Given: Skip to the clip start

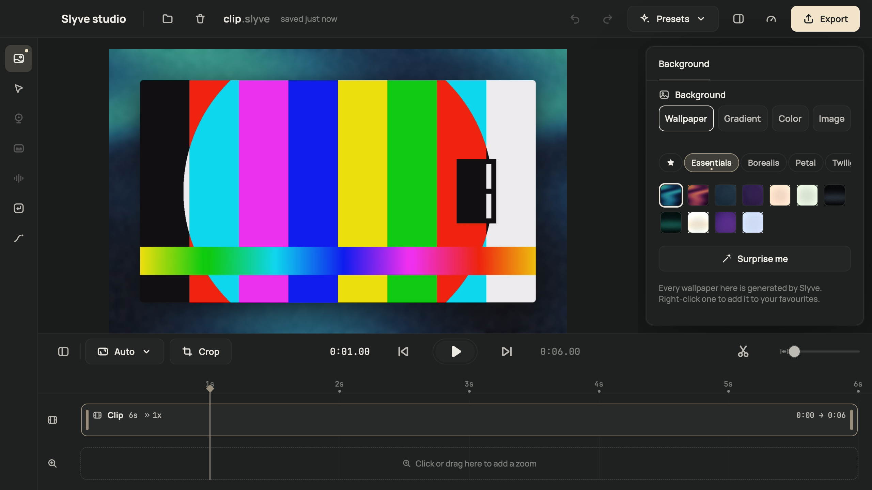Looking at the screenshot, I should [403, 352].
